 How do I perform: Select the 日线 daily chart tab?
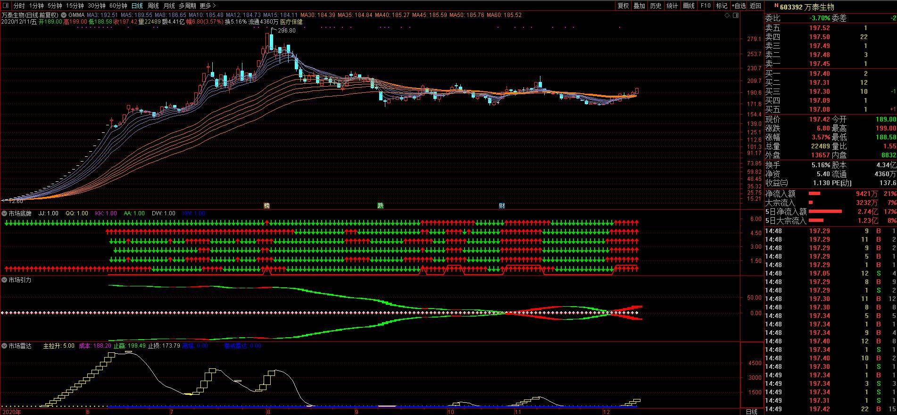coord(137,6)
